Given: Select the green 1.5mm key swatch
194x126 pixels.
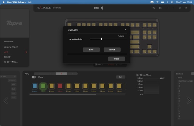Looking at the screenshot, I should click(43, 86).
